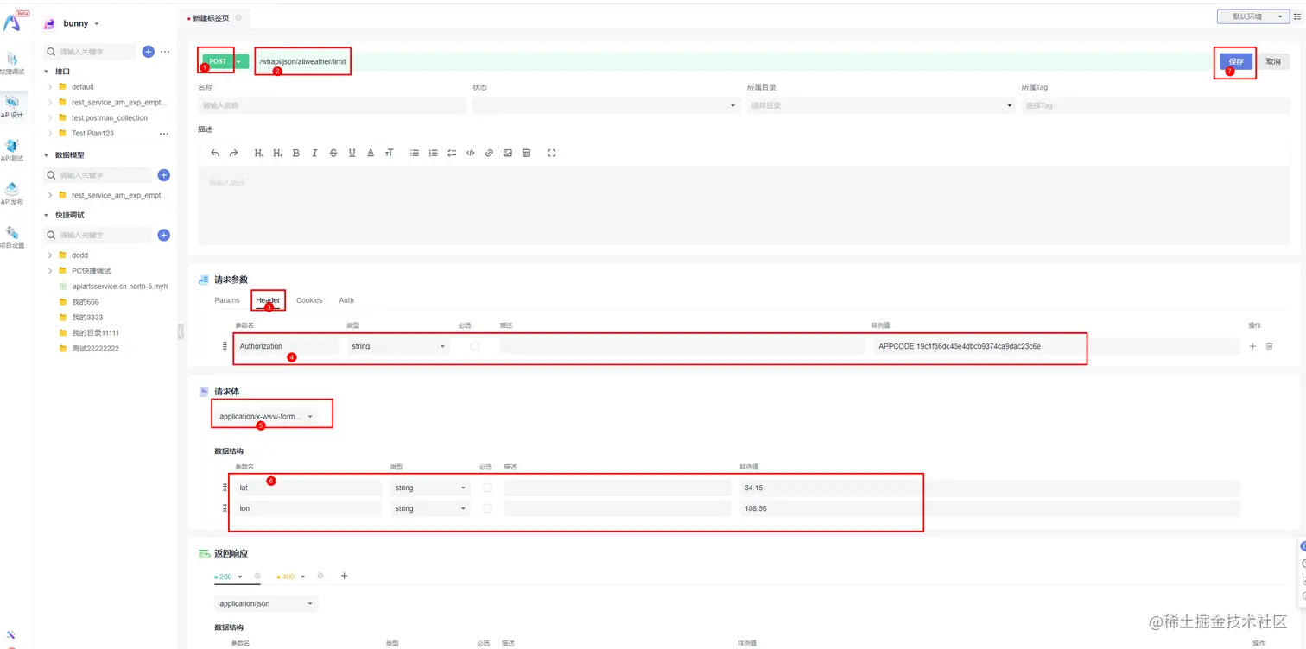
Task: Expand the default folder
Action: pyautogui.click(x=50, y=87)
